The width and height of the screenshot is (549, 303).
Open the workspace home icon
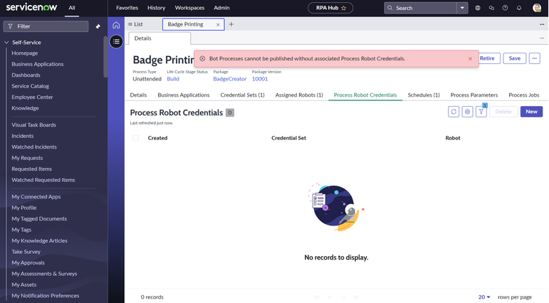tap(116, 25)
